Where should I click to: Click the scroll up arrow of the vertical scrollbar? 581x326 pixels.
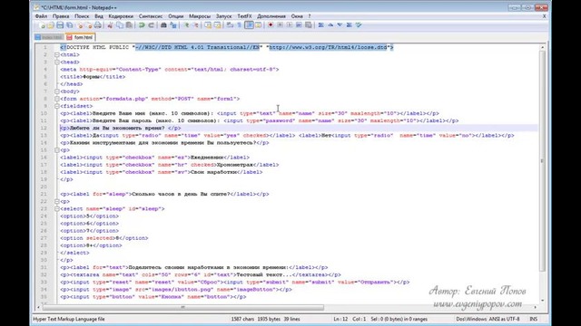542,47
